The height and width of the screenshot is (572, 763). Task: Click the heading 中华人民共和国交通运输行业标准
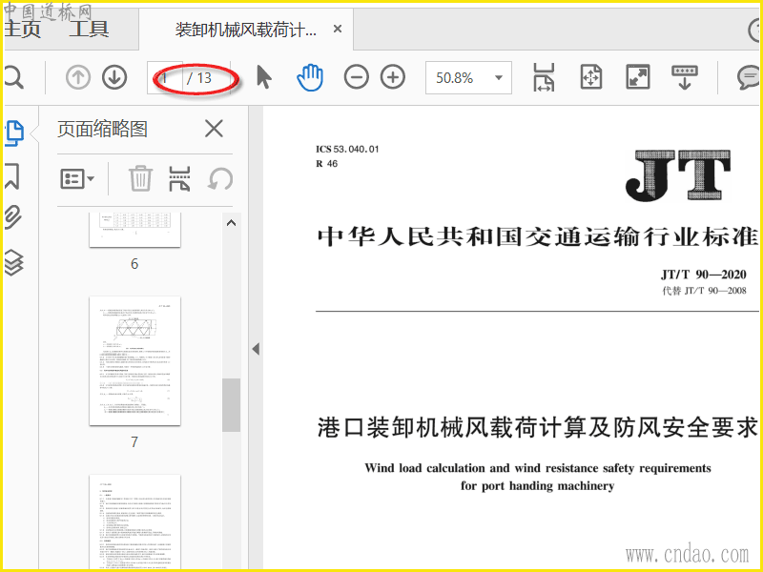(x=538, y=237)
